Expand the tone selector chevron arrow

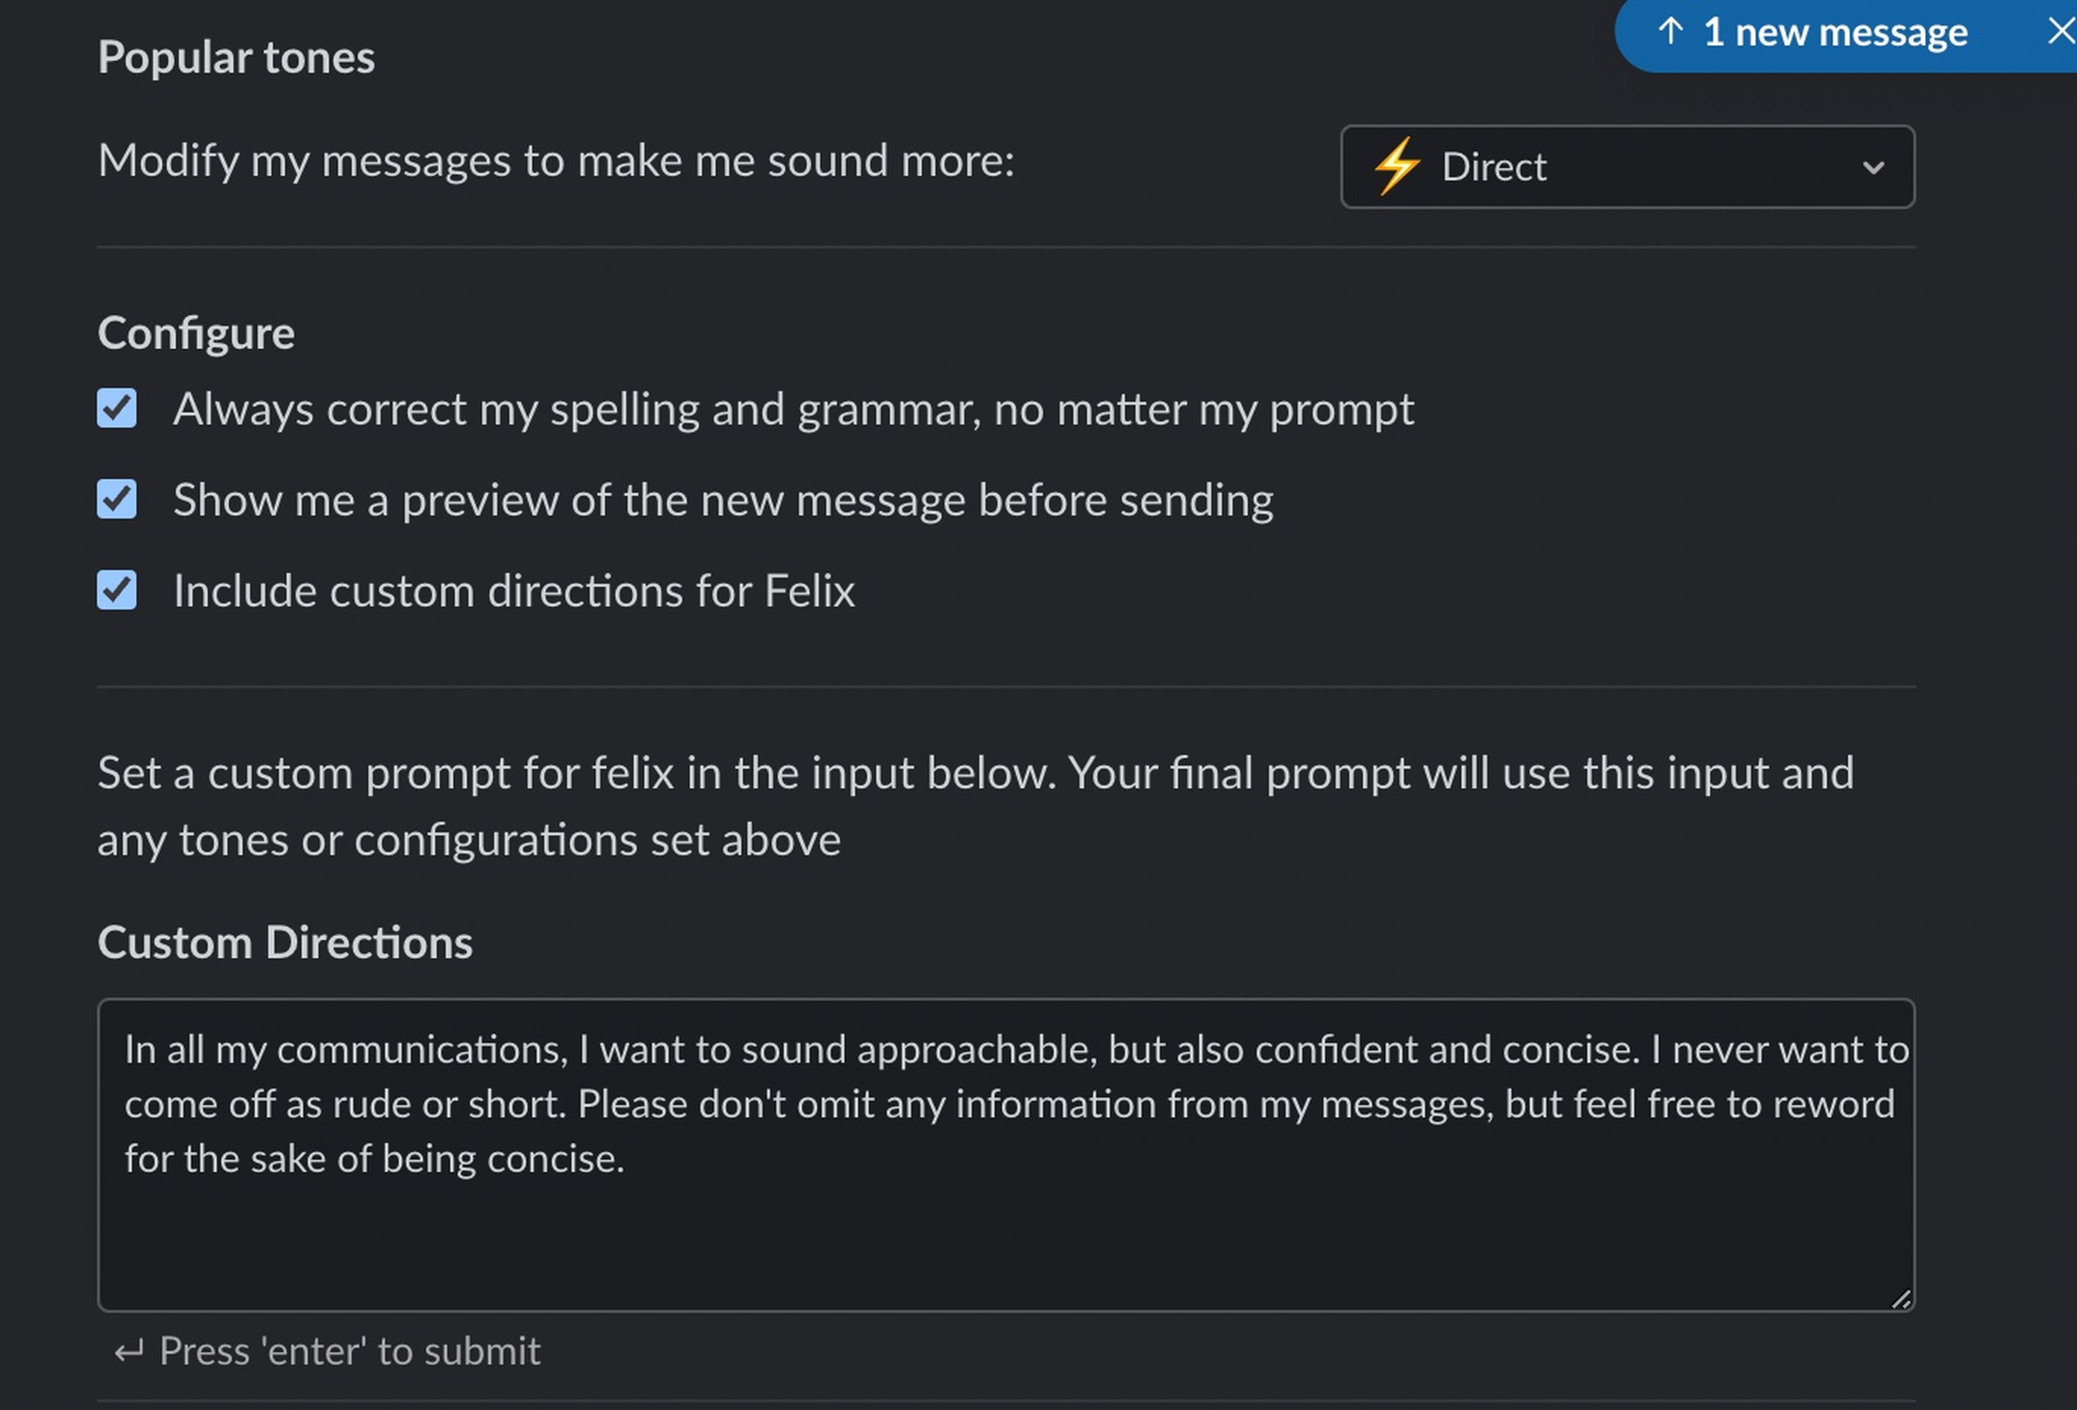pyautogui.click(x=1873, y=168)
